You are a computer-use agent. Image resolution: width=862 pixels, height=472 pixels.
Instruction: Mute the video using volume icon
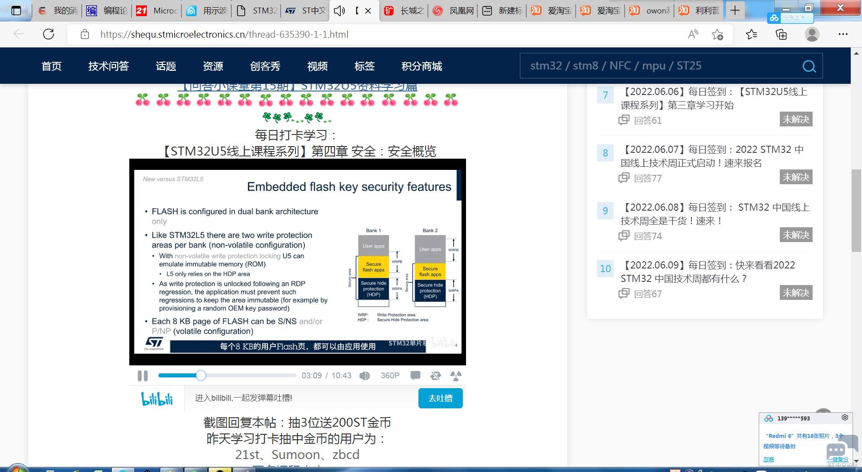pos(365,376)
